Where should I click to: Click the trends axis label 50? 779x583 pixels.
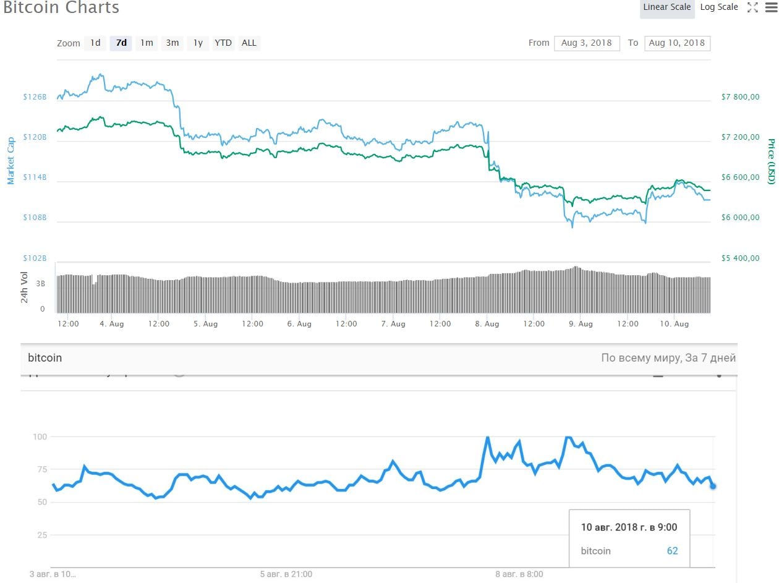pos(42,502)
